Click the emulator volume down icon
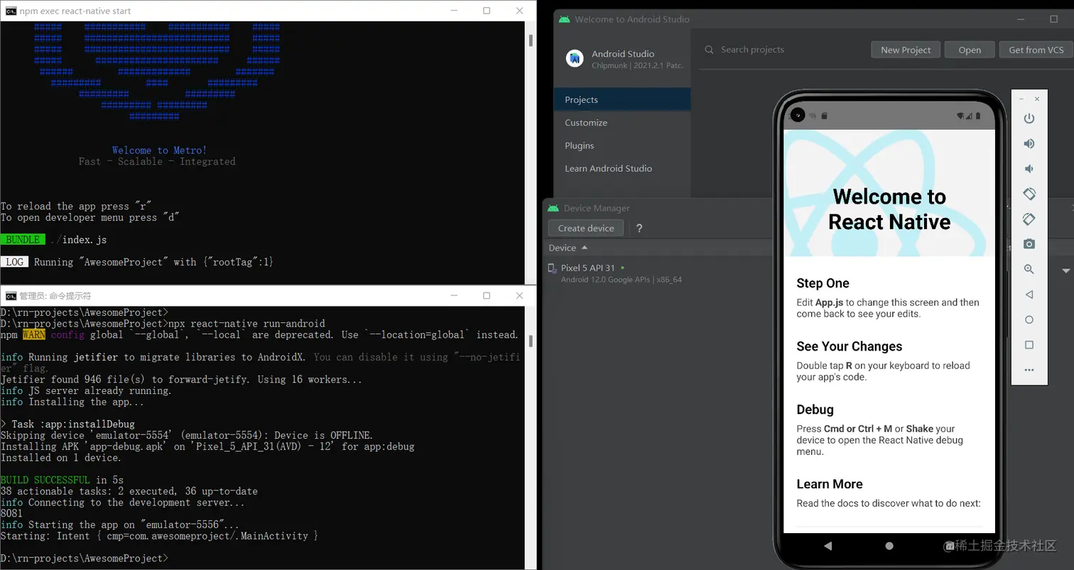 1029,169
